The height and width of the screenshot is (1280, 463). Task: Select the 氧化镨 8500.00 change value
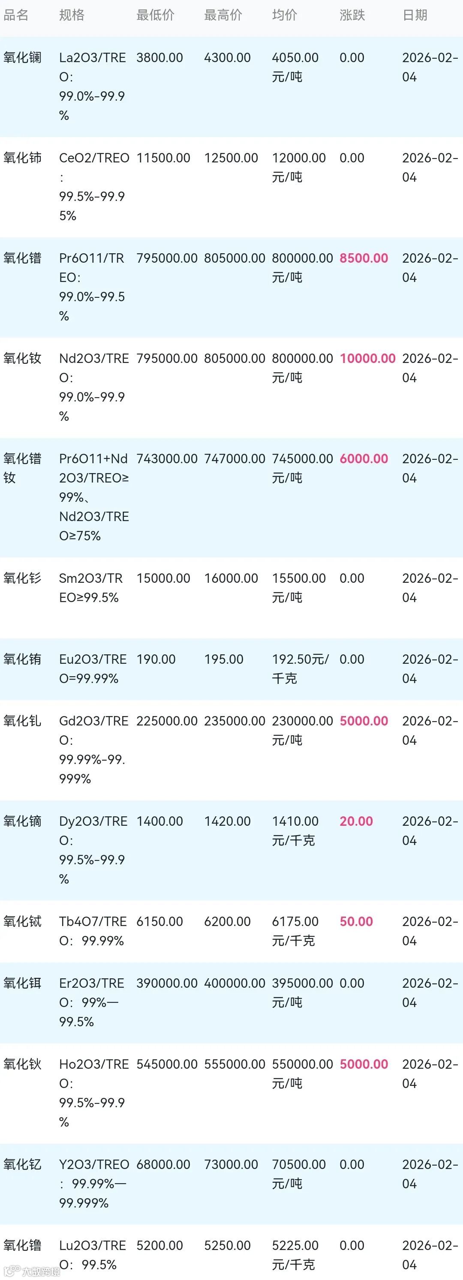[364, 258]
